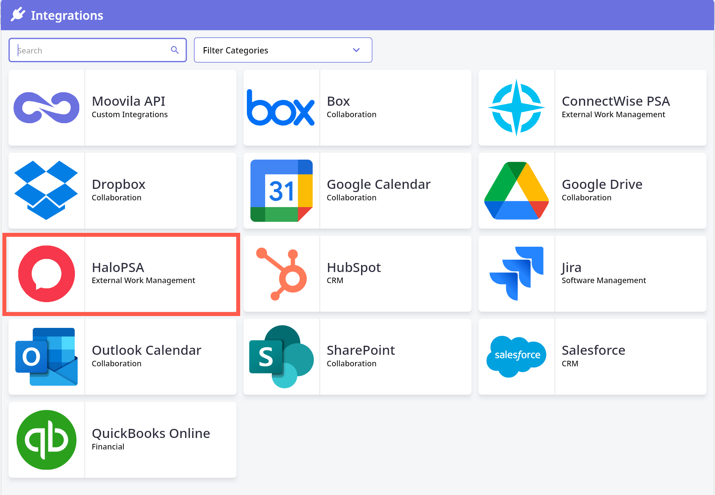Image resolution: width=715 pixels, height=495 pixels.
Task: Select the Outlook Calendar icon
Action: pyautogui.click(x=46, y=356)
